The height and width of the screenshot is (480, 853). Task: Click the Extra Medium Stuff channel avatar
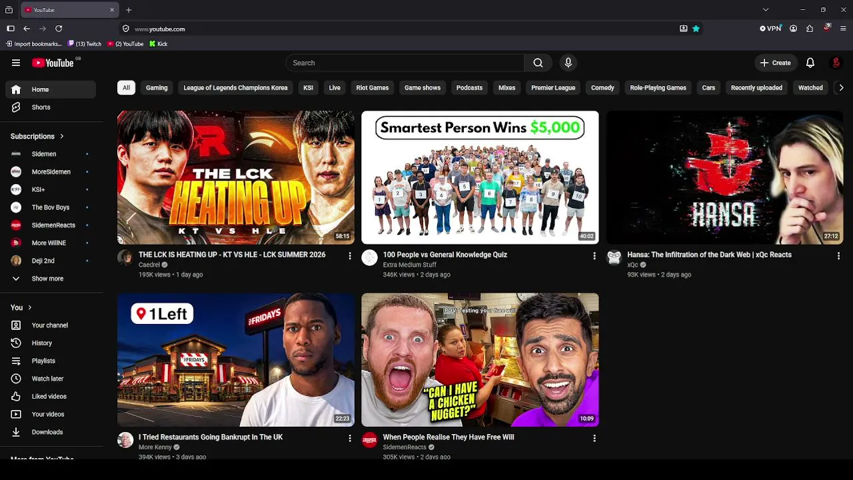[369, 258]
